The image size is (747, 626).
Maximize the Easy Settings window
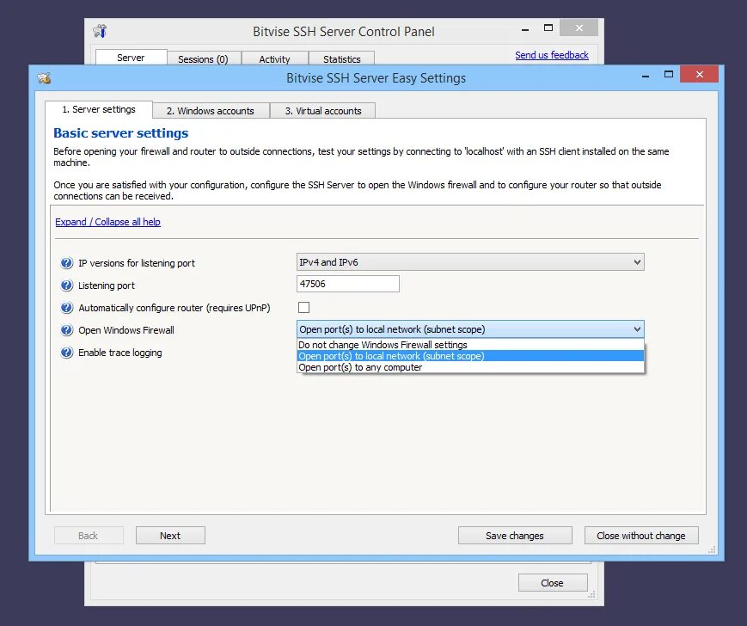click(x=669, y=74)
